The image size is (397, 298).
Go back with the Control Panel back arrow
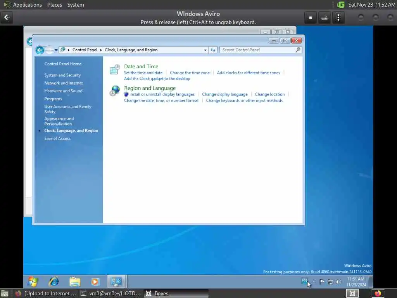pyautogui.click(x=40, y=50)
